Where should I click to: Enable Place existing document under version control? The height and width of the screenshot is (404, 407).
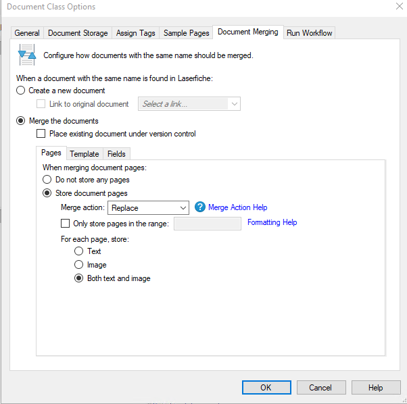tap(41, 134)
